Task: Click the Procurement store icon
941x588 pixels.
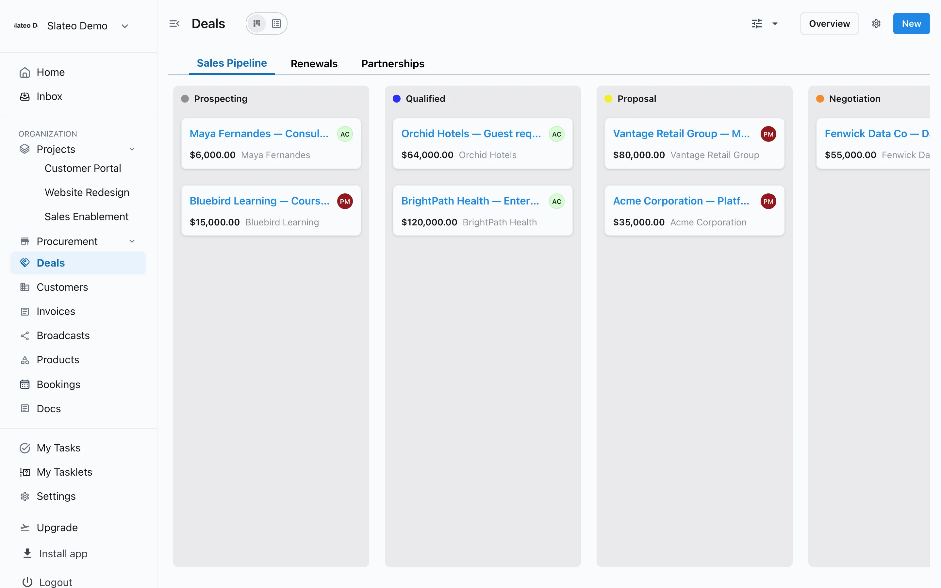Action: (25, 241)
